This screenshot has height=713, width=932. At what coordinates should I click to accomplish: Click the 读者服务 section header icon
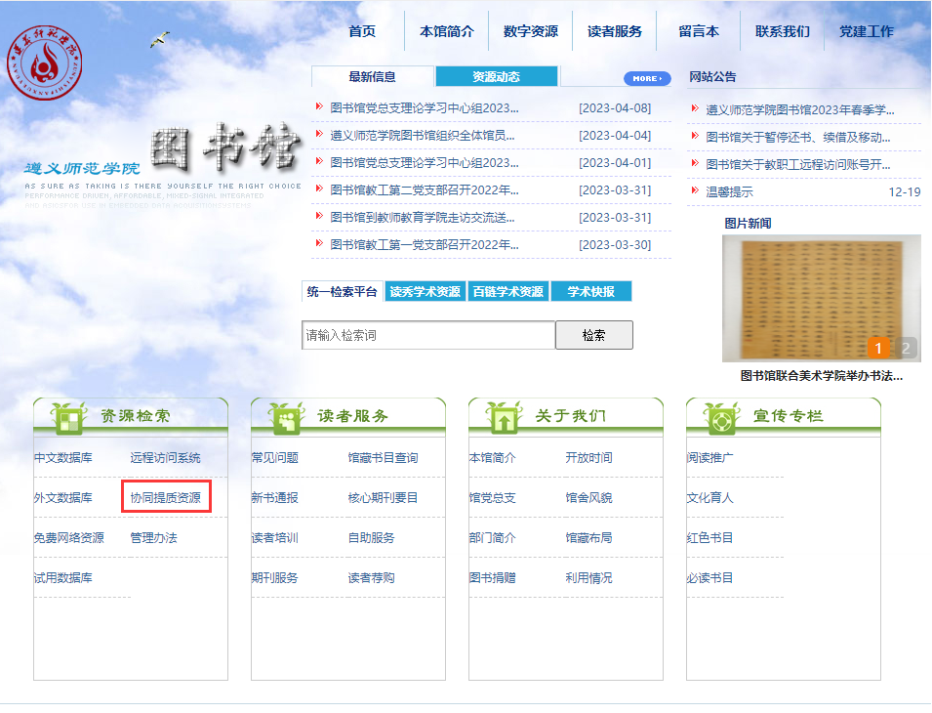(x=285, y=416)
